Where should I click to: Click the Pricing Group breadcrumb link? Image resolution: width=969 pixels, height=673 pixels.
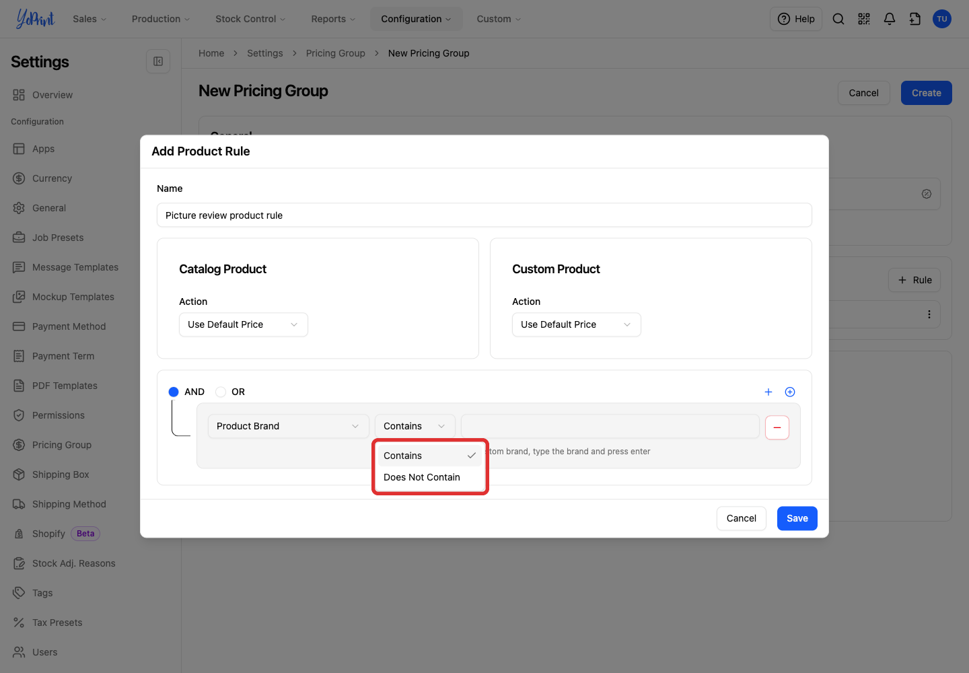pos(336,53)
